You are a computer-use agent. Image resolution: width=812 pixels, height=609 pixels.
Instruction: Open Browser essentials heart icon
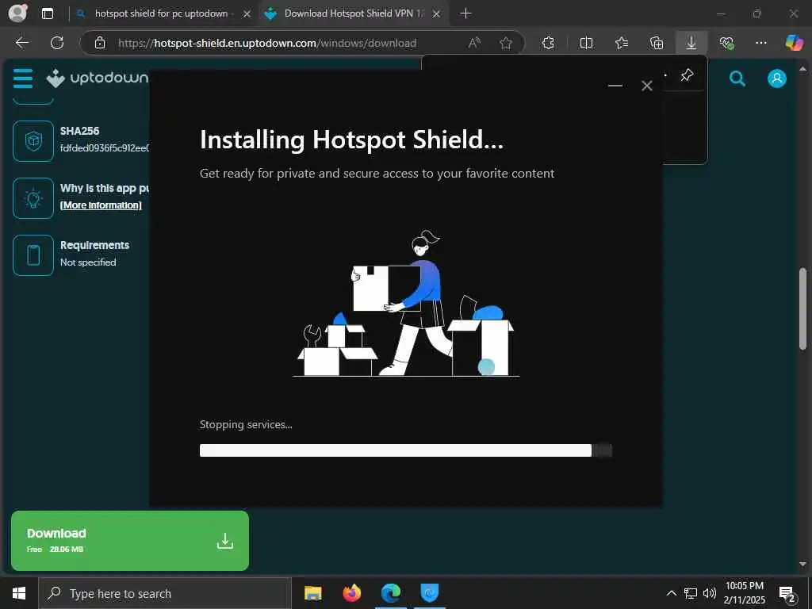click(x=726, y=43)
